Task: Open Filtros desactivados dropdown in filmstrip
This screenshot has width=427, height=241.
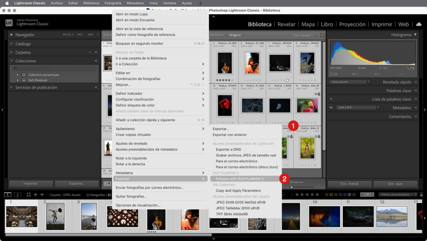Action: [398, 195]
